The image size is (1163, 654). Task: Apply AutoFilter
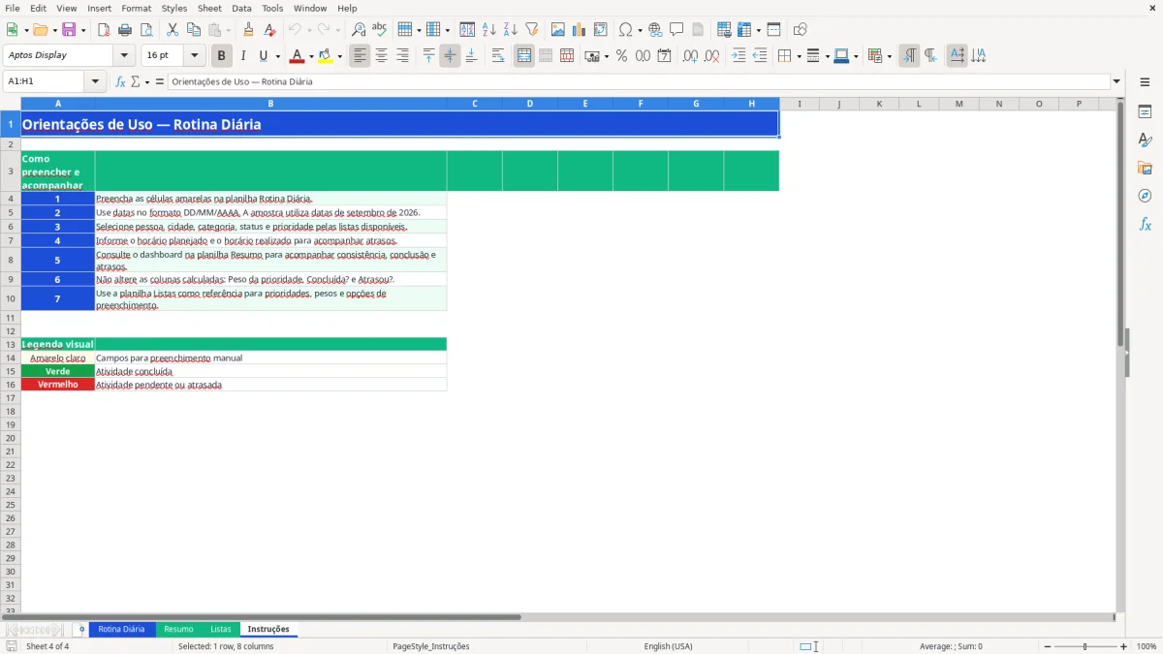tap(532, 30)
